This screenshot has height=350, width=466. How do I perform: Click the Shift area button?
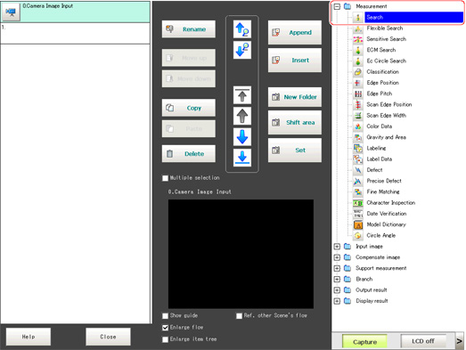(x=295, y=122)
